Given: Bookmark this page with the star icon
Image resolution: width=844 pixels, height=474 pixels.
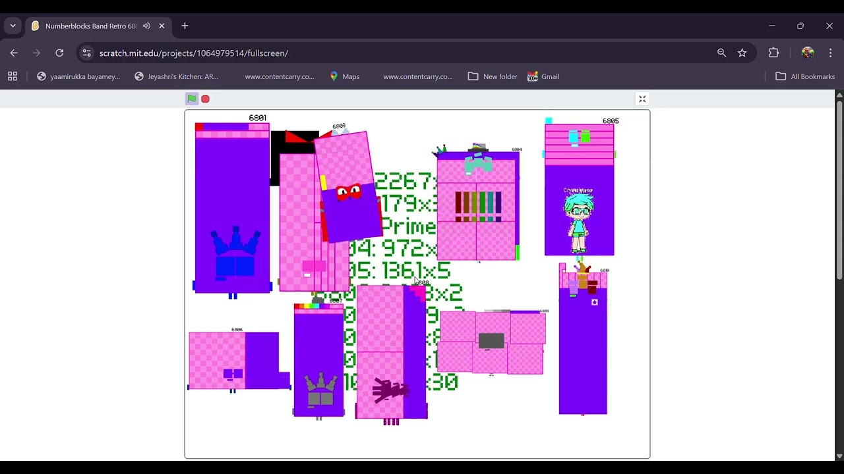Looking at the screenshot, I should 742,53.
